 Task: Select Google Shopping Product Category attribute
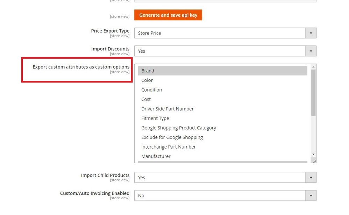[178, 128]
